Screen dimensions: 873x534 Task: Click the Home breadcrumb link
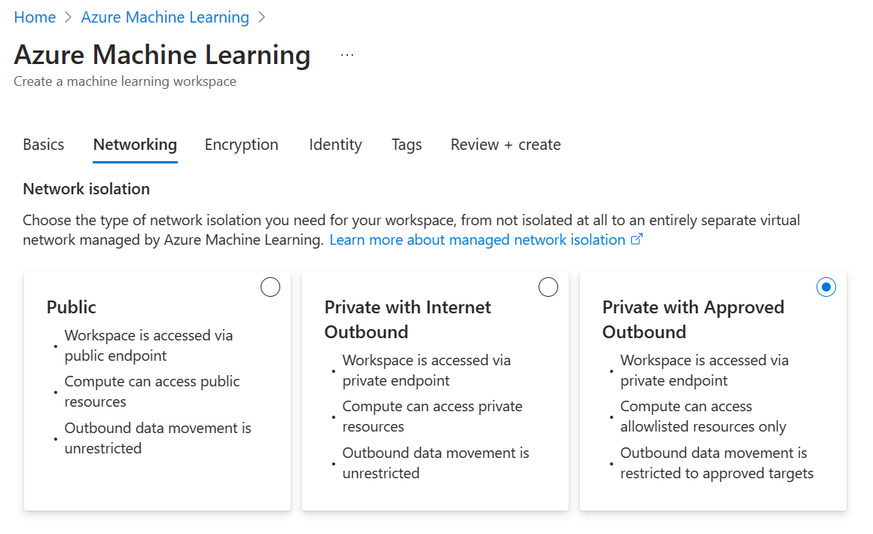[35, 17]
